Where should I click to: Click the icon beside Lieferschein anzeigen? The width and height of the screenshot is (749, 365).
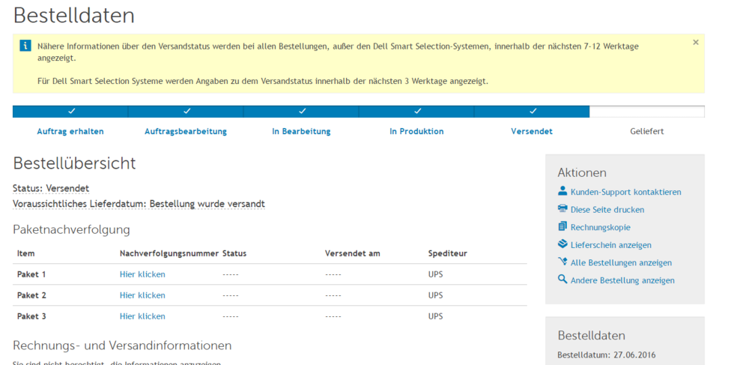pyautogui.click(x=562, y=244)
